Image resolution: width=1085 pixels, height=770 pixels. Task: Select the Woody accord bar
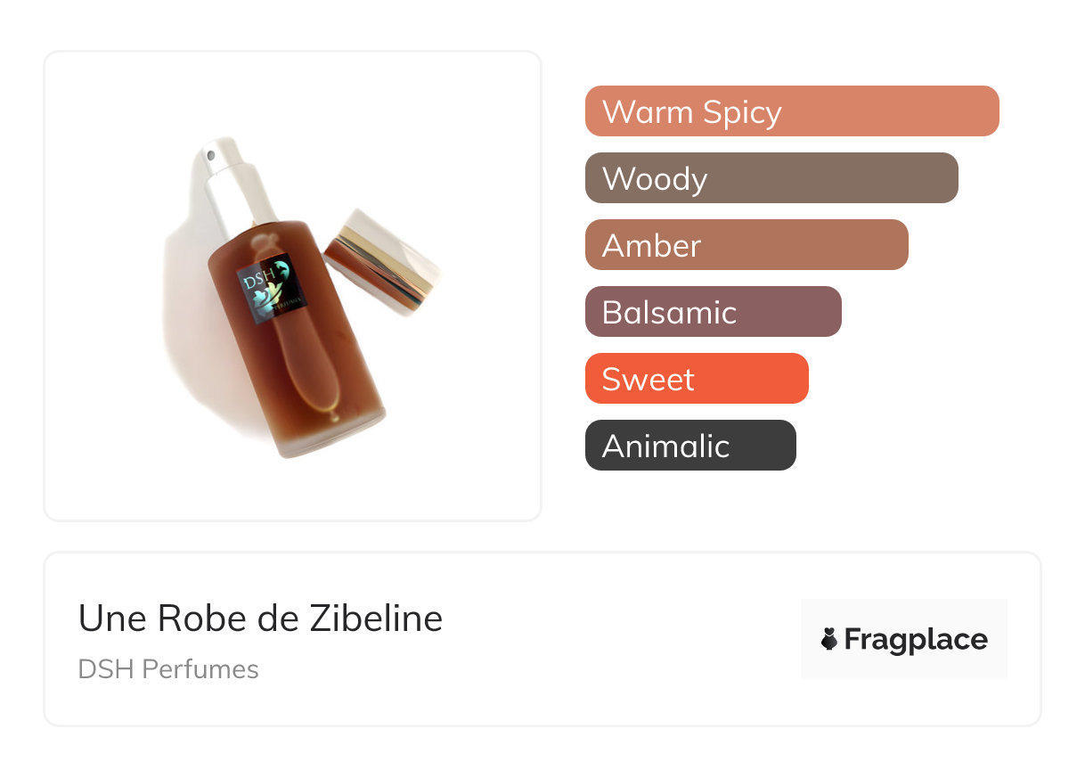pyautogui.click(x=771, y=178)
